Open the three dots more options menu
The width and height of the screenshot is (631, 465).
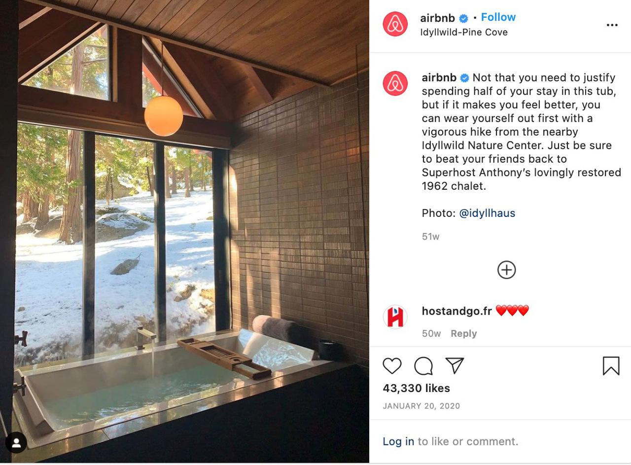pos(612,25)
